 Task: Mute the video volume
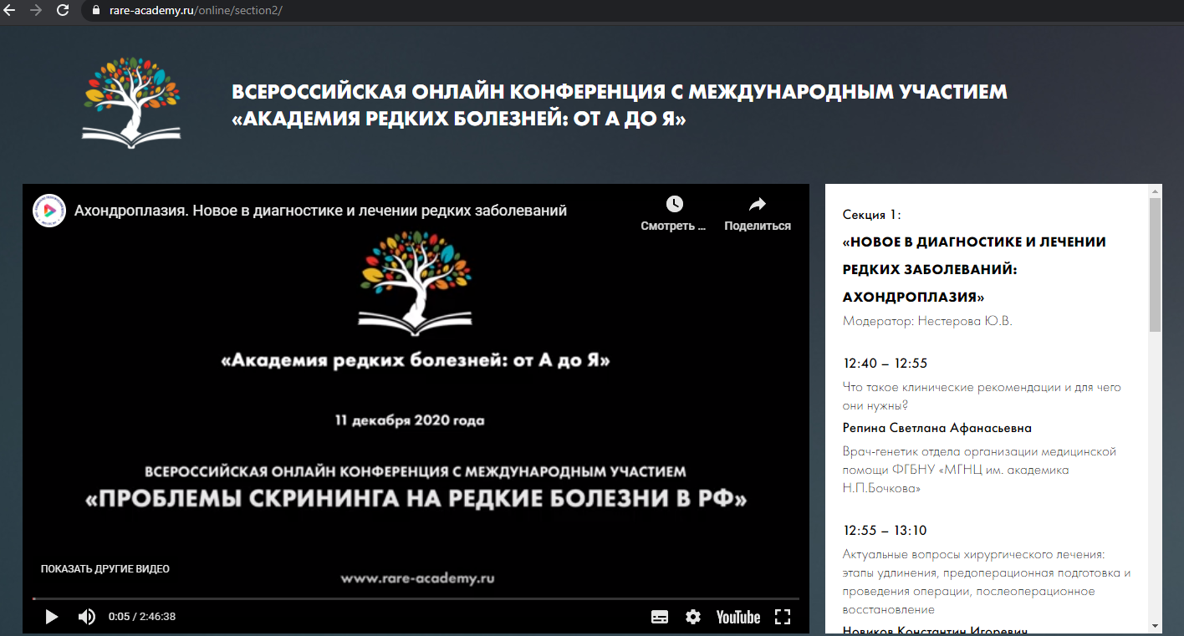(x=86, y=617)
